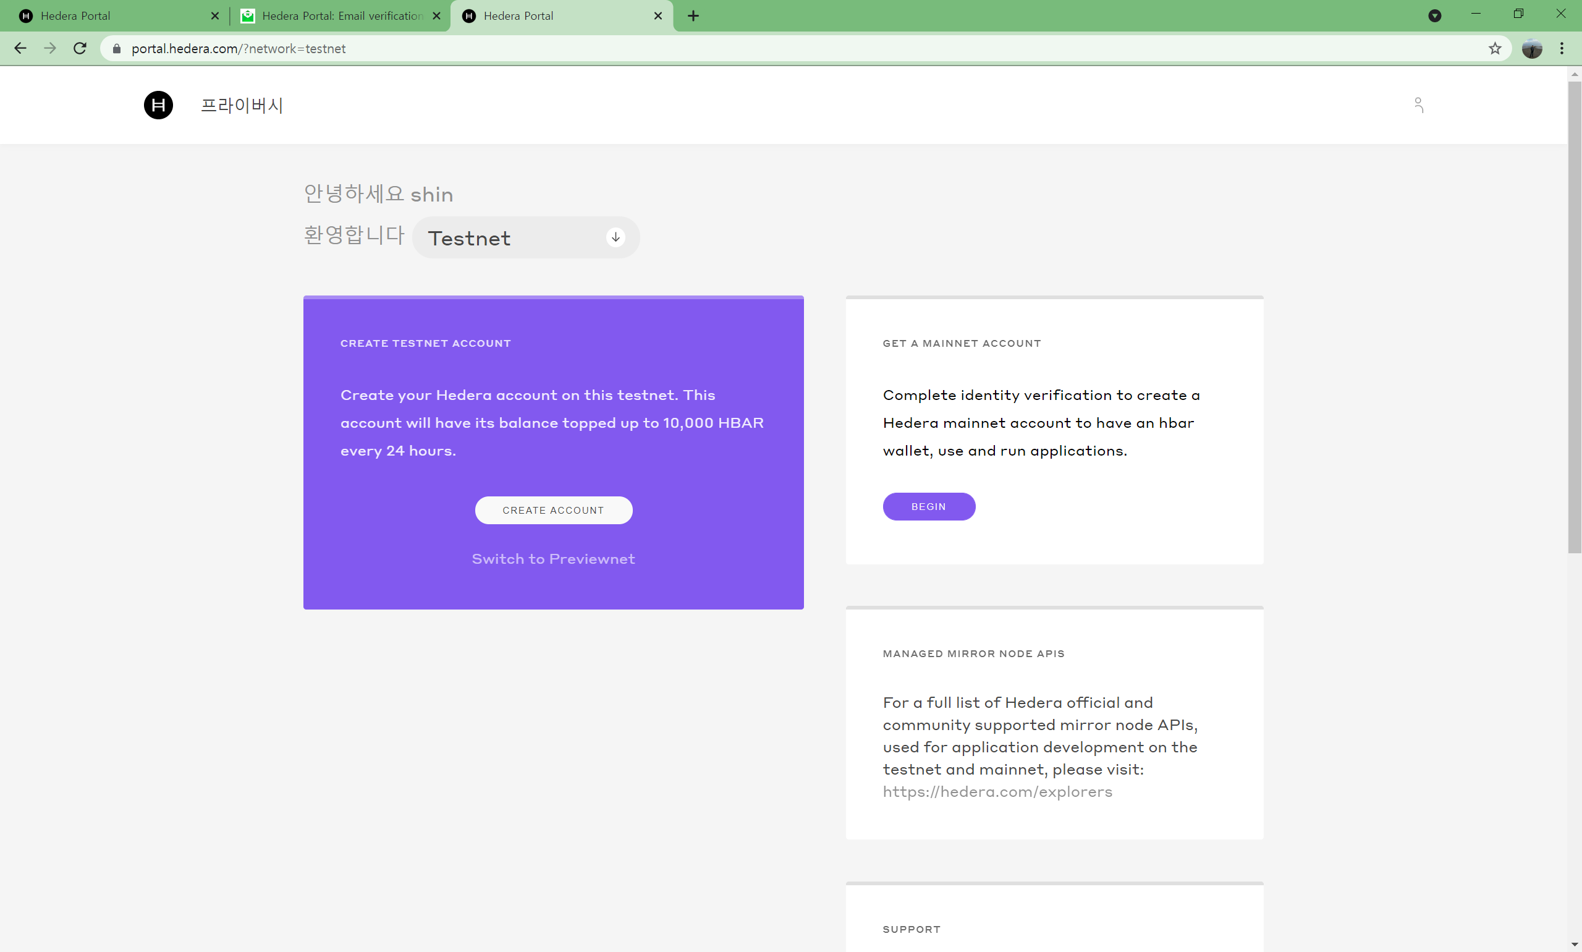Click the arrow on Testnet selector

coord(615,237)
